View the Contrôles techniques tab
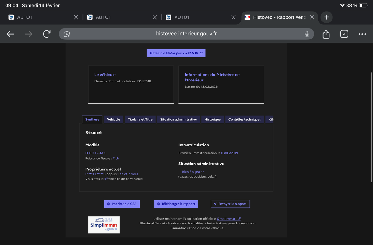 245,119
